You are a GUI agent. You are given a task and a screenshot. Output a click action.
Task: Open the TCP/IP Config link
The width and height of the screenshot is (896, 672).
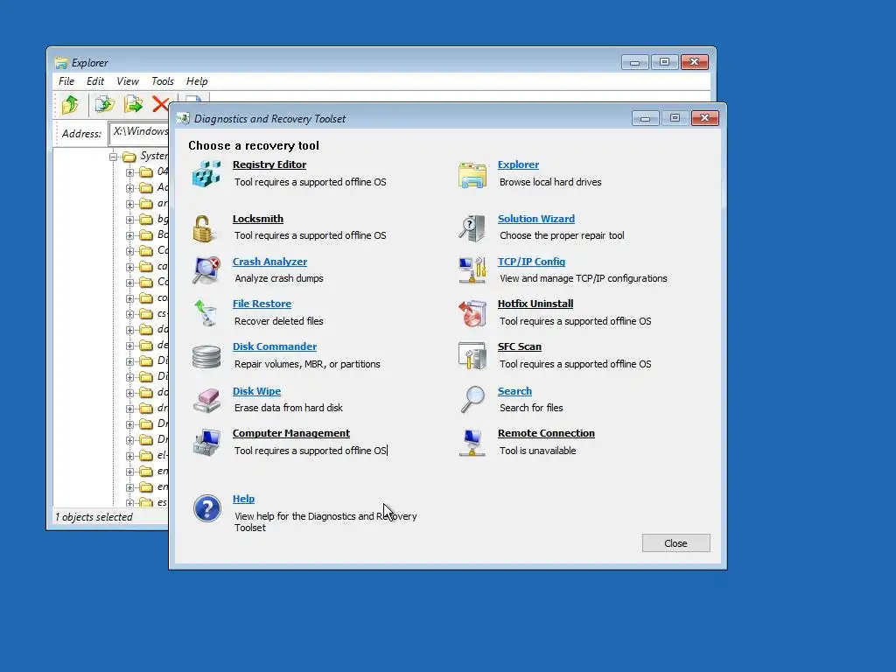pos(531,262)
